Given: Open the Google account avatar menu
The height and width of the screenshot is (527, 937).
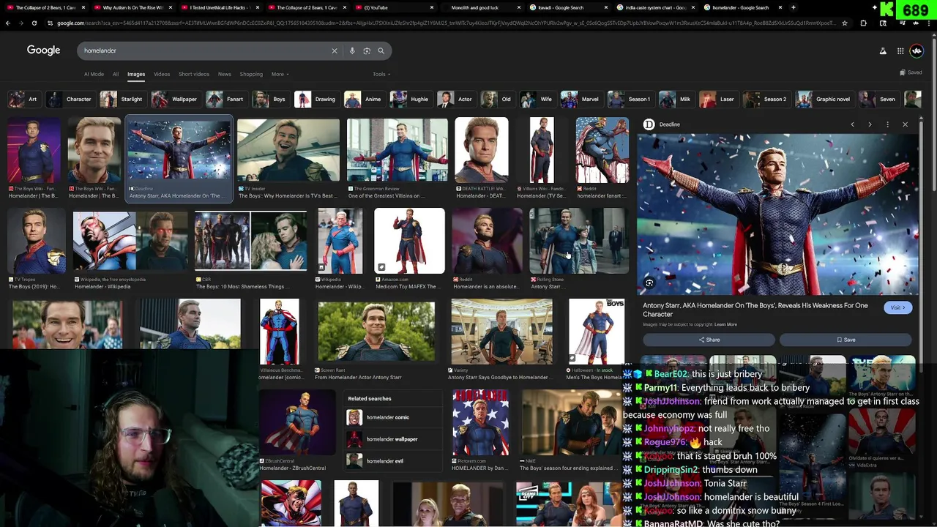Looking at the screenshot, I should click(x=917, y=51).
